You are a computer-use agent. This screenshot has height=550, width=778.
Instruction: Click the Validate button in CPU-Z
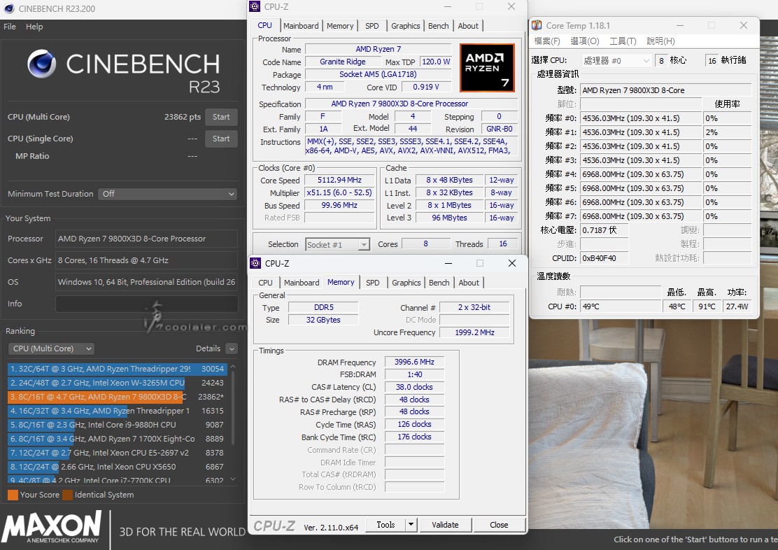pyautogui.click(x=445, y=525)
